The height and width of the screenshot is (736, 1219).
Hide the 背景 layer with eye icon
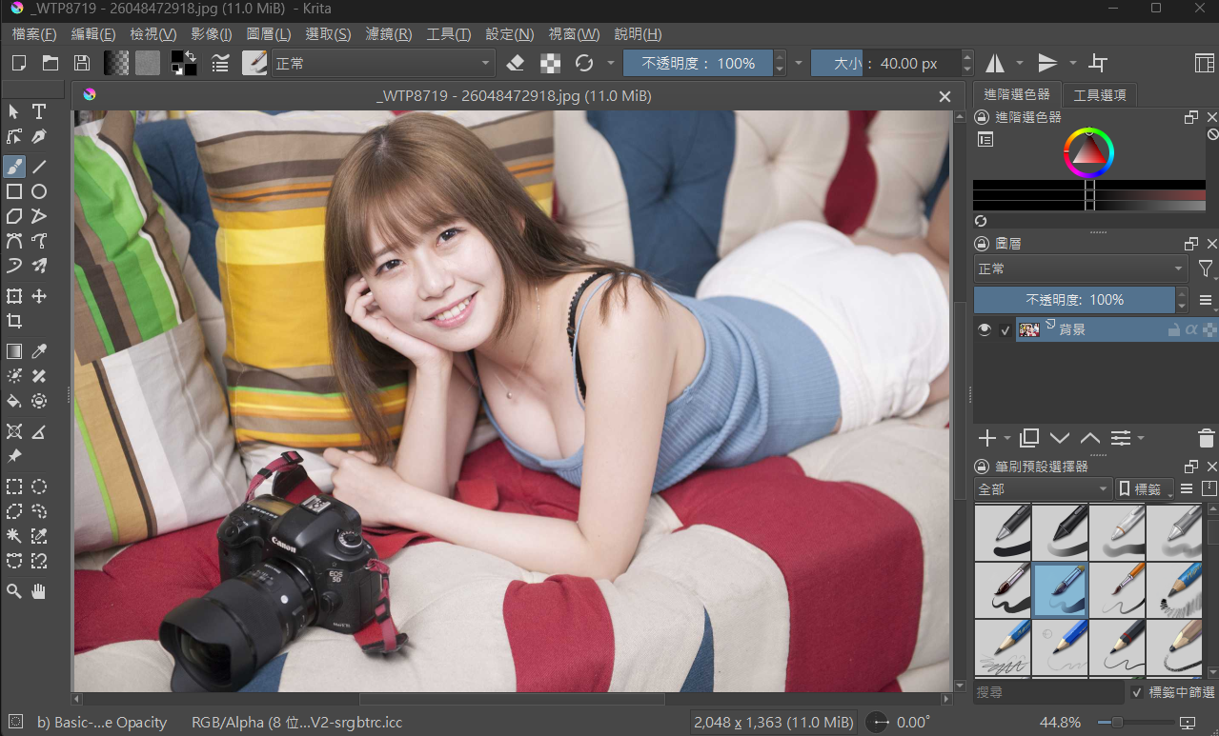(x=985, y=329)
